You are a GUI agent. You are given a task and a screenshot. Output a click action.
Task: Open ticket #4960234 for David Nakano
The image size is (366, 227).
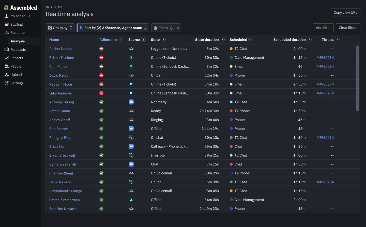pyautogui.click(x=325, y=182)
